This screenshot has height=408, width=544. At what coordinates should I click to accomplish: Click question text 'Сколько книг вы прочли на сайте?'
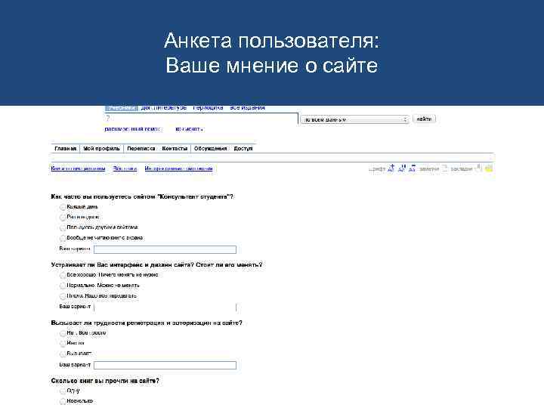point(105,381)
